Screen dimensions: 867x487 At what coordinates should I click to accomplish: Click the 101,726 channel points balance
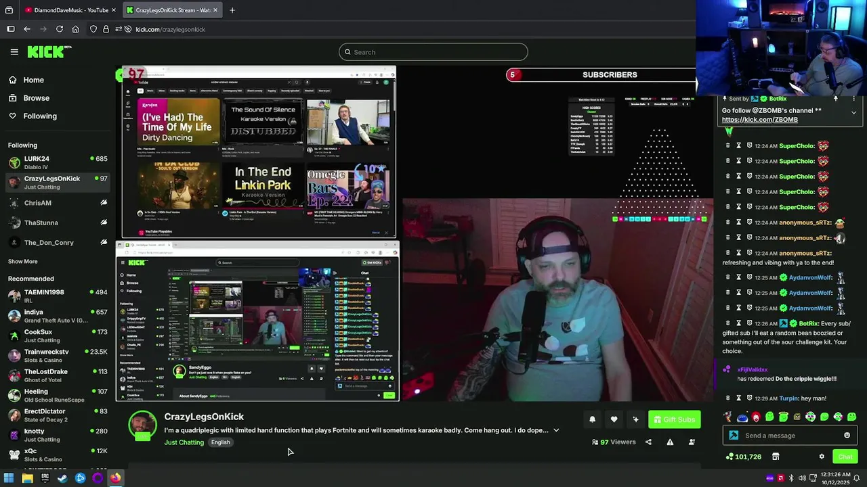[744, 457]
